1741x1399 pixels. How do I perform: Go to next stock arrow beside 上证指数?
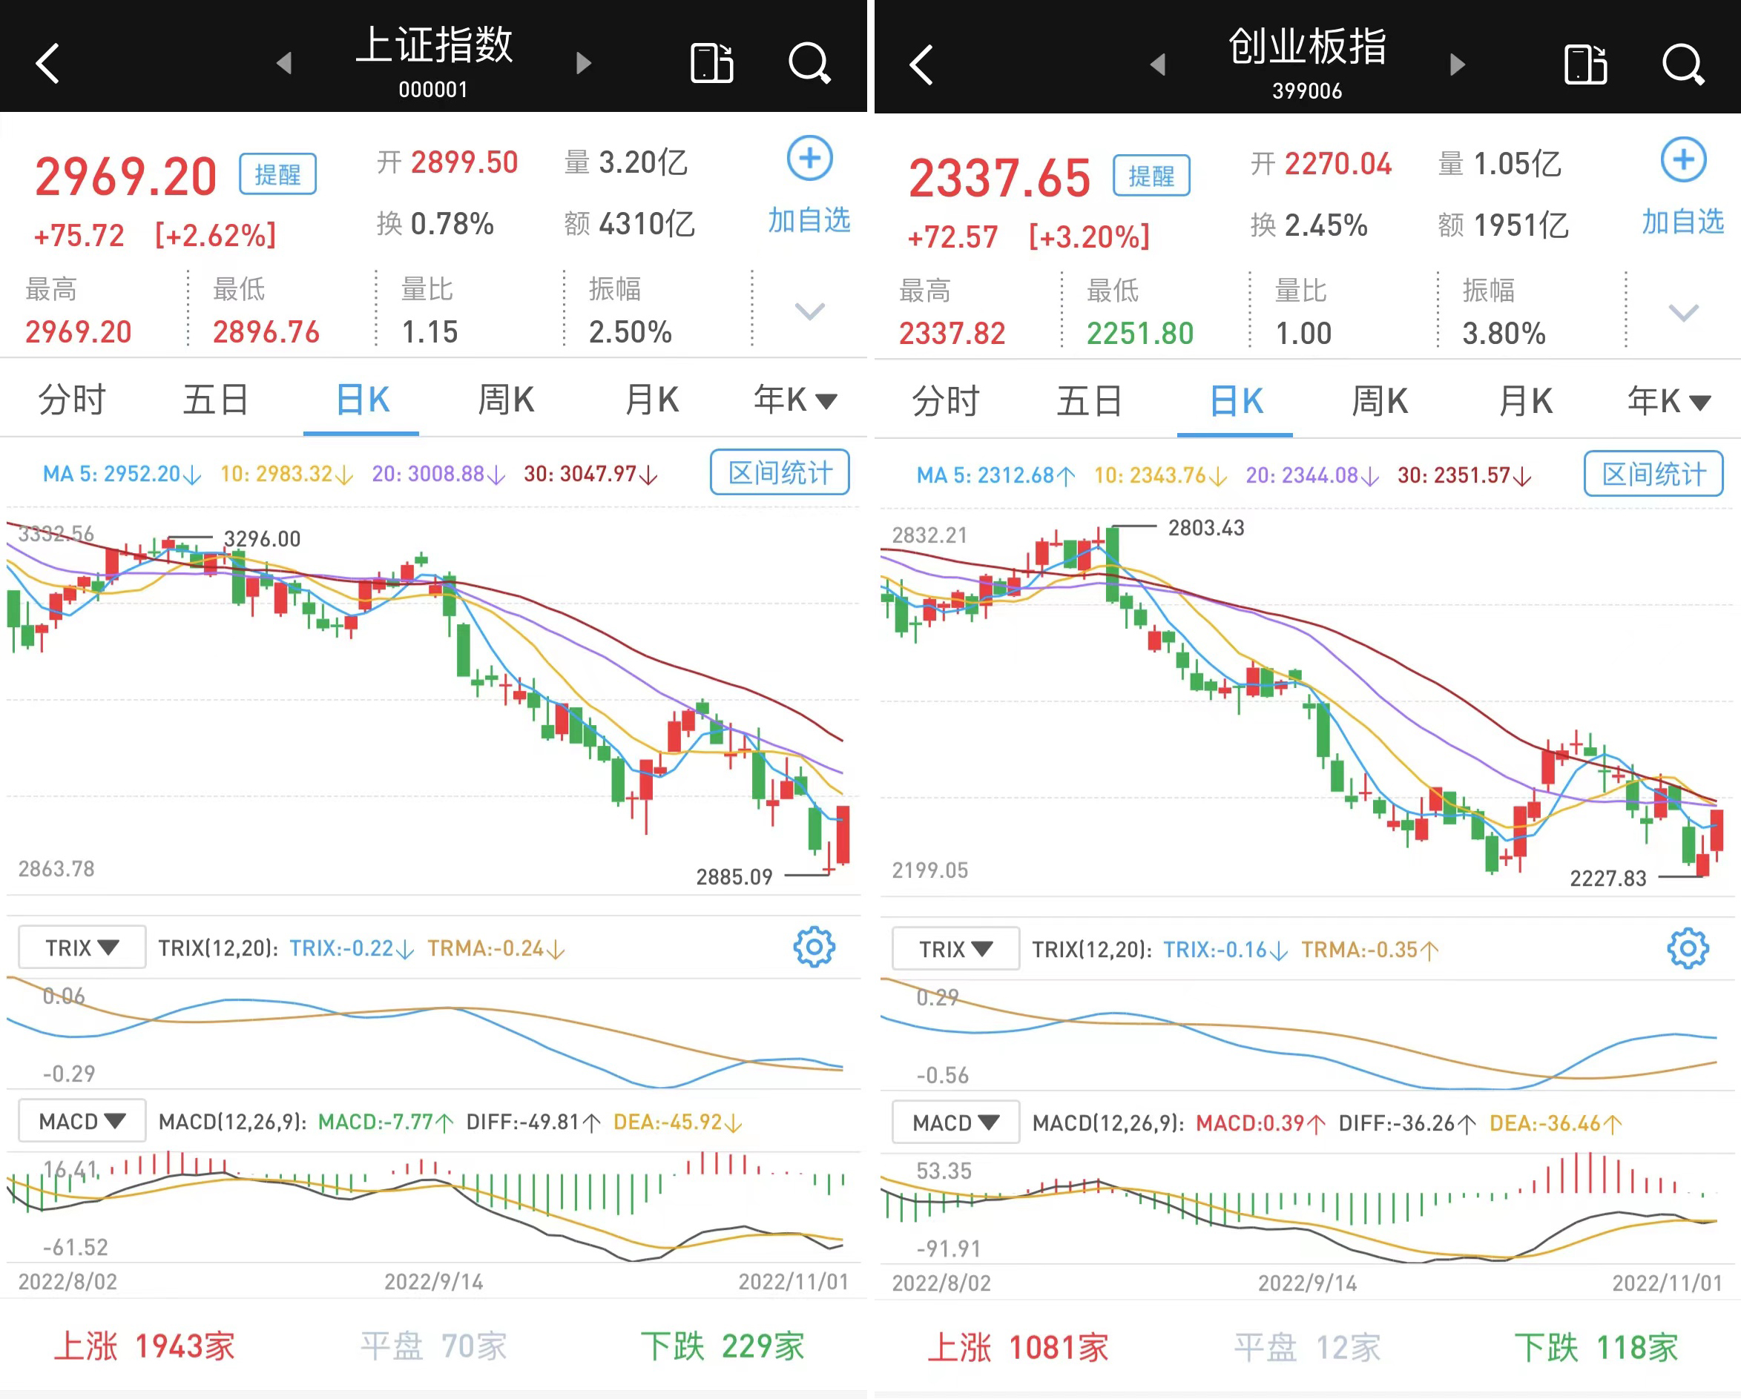pyautogui.click(x=583, y=63)
